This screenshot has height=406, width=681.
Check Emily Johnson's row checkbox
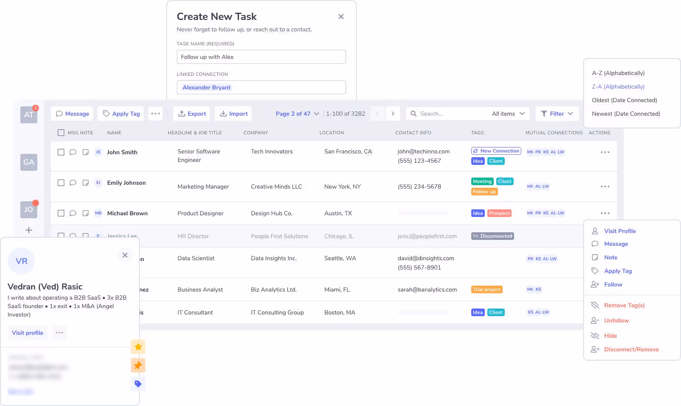[61, 183]
